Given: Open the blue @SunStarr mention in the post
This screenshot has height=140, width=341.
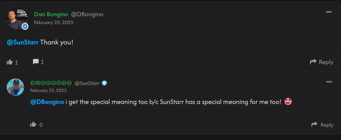Looking at the screenshot, I should point(23,43).
